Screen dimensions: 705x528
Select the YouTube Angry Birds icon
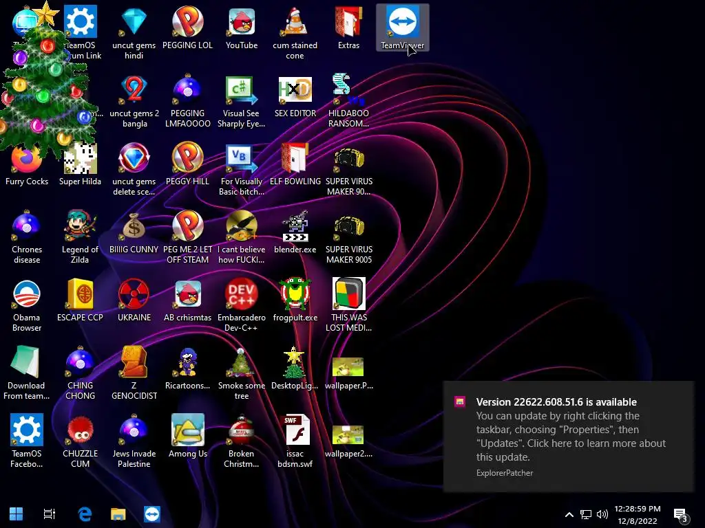click(242, 27)
